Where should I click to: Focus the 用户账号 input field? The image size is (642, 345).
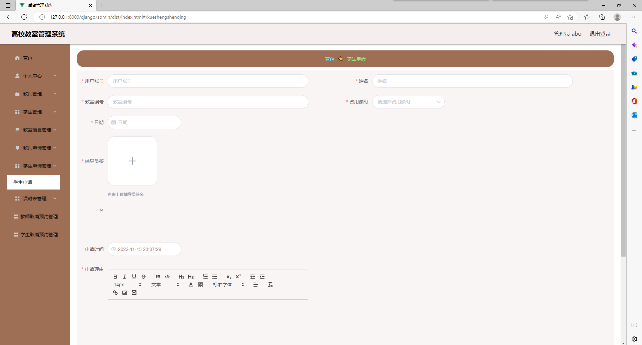pyautogui.click(x=208, y=81)
